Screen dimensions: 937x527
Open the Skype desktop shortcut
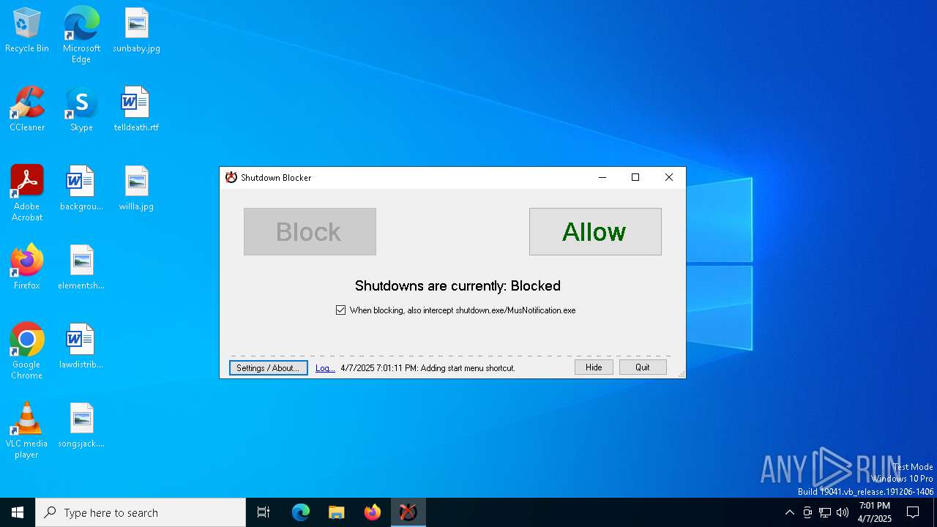(x=81, y=109)
